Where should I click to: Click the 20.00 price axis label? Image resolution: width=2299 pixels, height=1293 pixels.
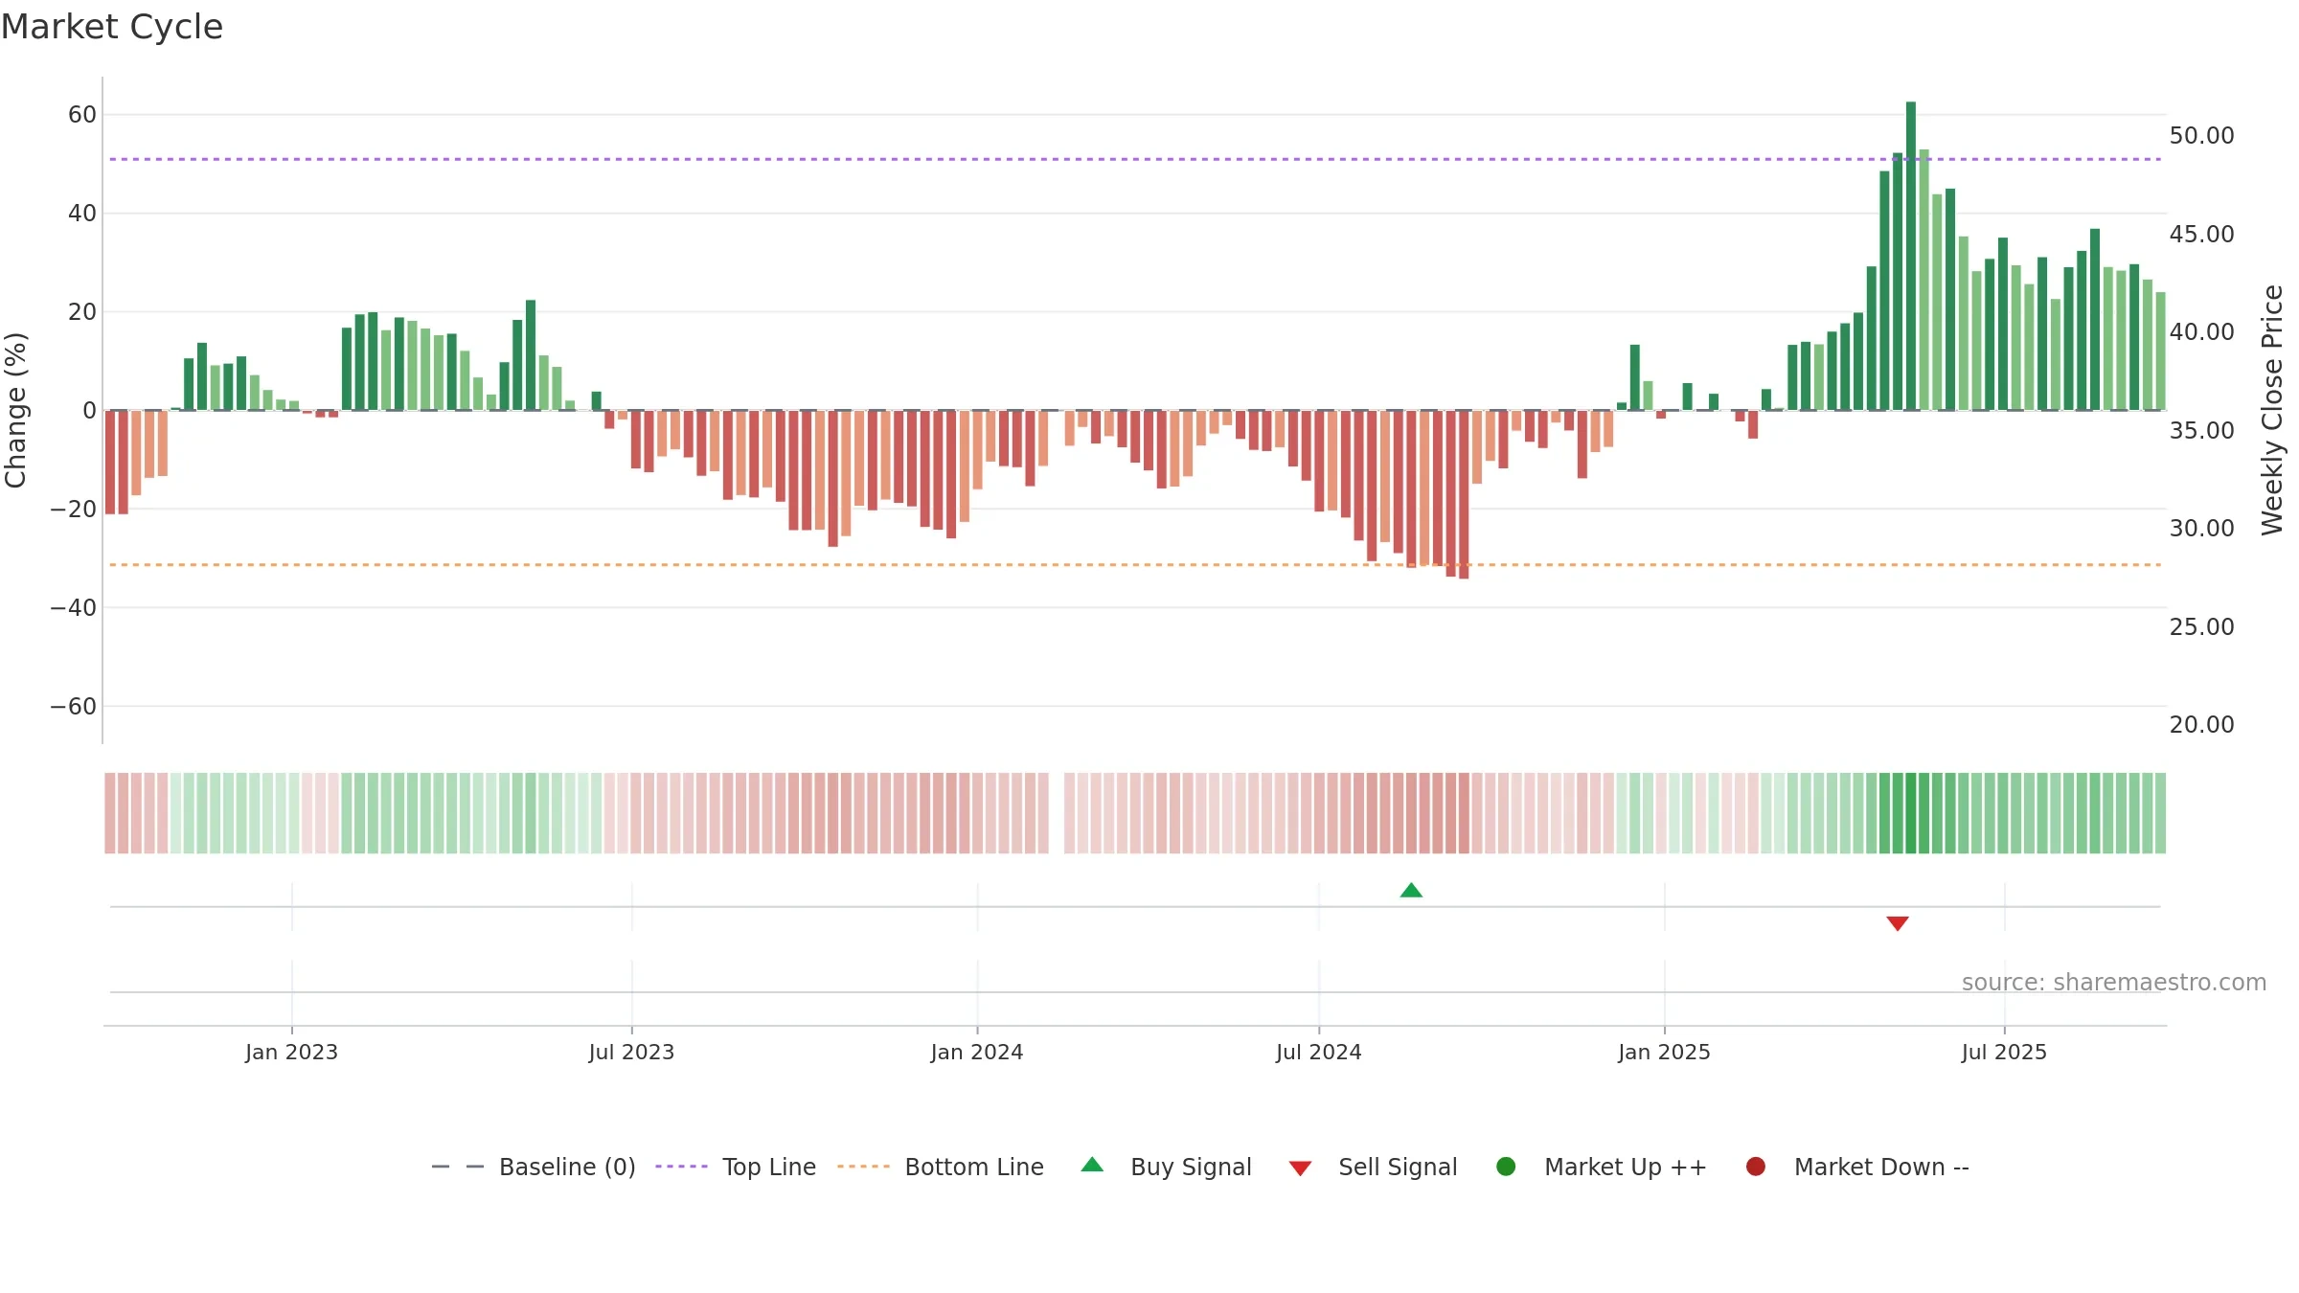pyautogui.click(x=2201, y=724)
